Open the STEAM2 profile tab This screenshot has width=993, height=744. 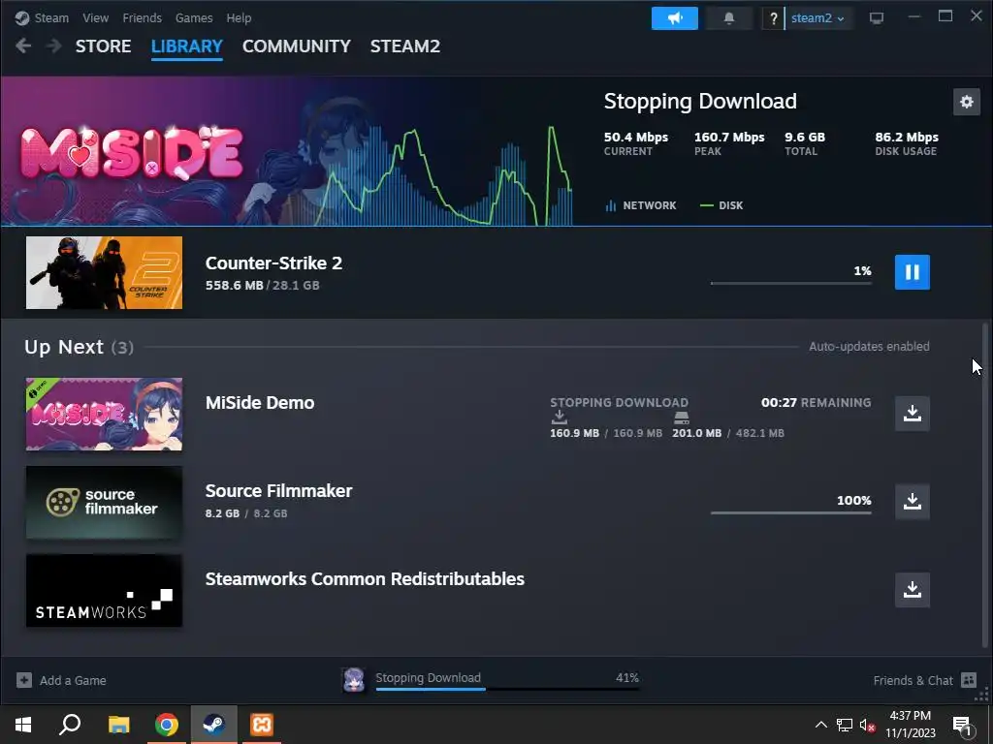point(404,46)
